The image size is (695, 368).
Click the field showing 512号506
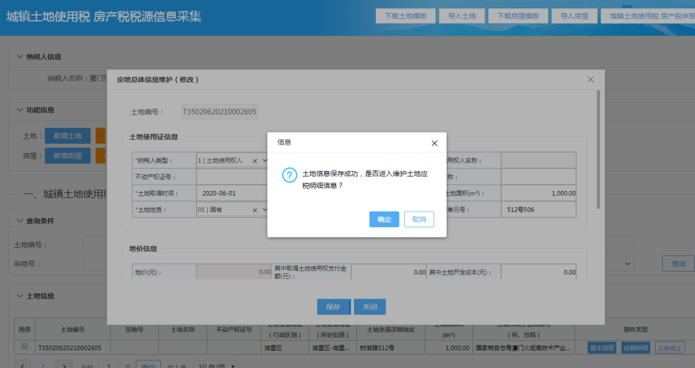pos(539,210)
